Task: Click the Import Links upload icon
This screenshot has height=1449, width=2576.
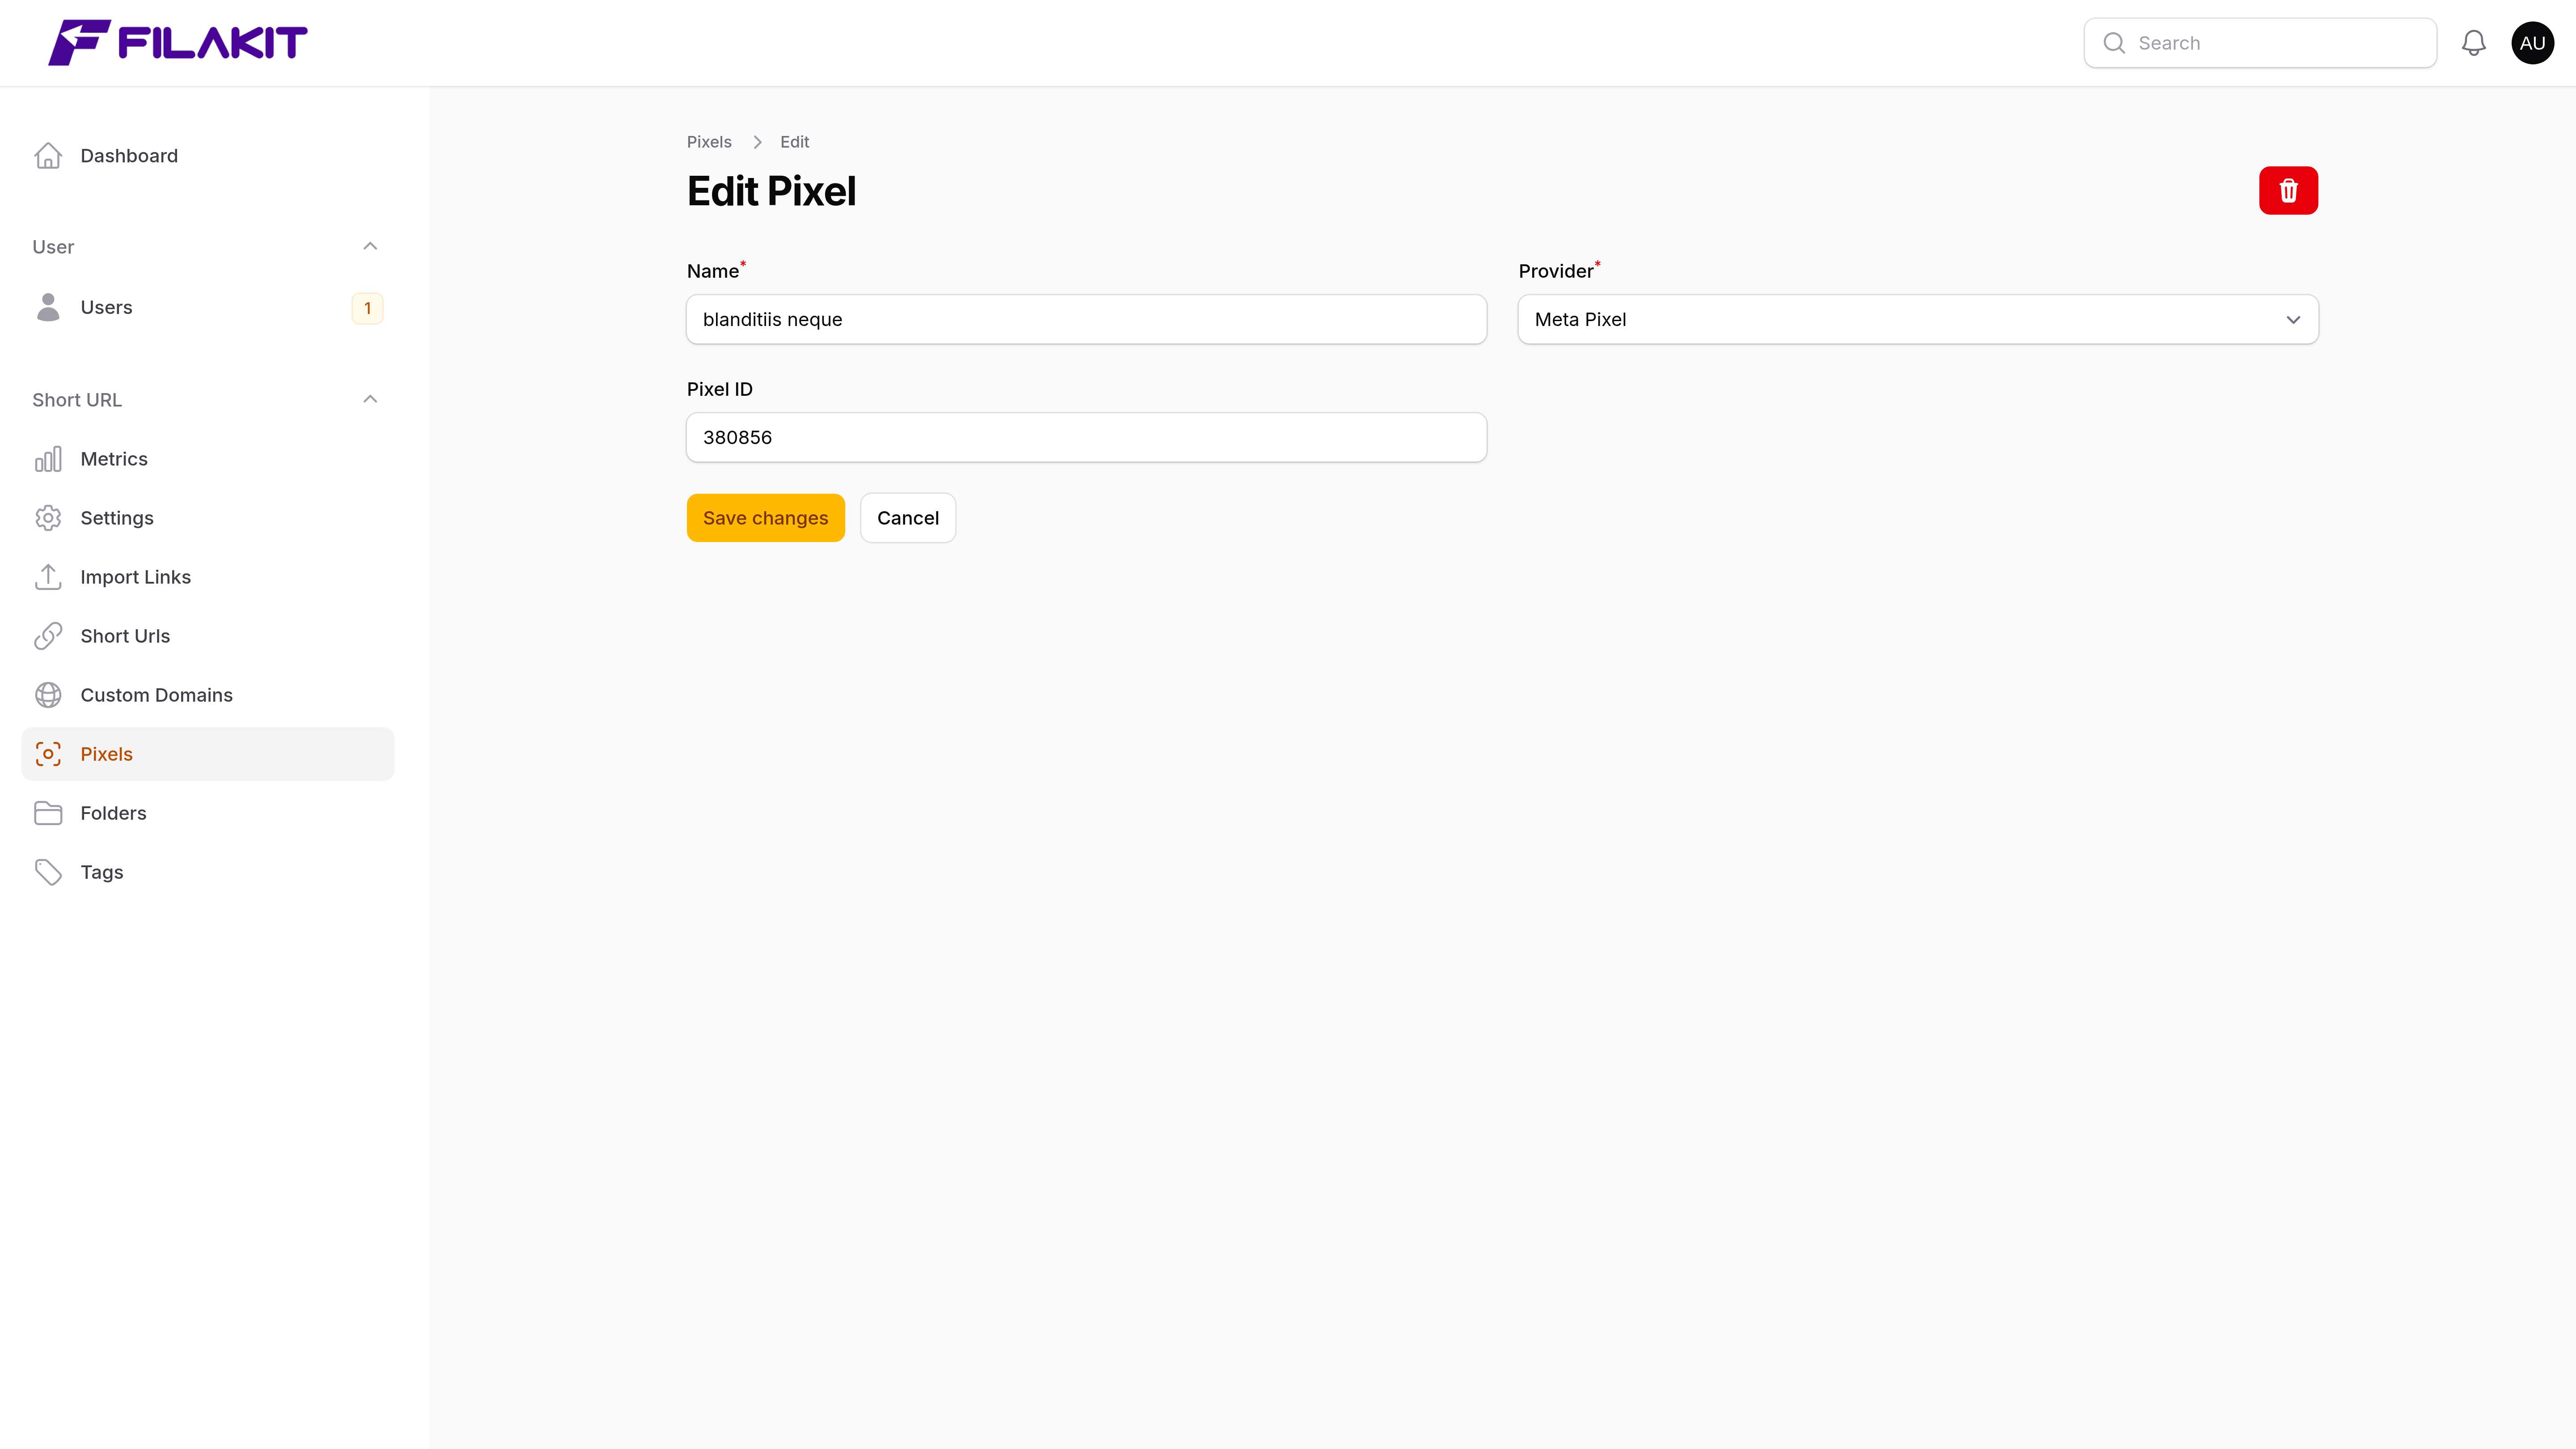Action: pos(48,577)
